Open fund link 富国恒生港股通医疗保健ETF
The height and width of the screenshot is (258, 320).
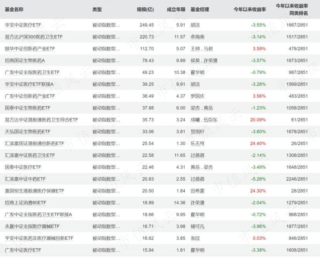34,191
